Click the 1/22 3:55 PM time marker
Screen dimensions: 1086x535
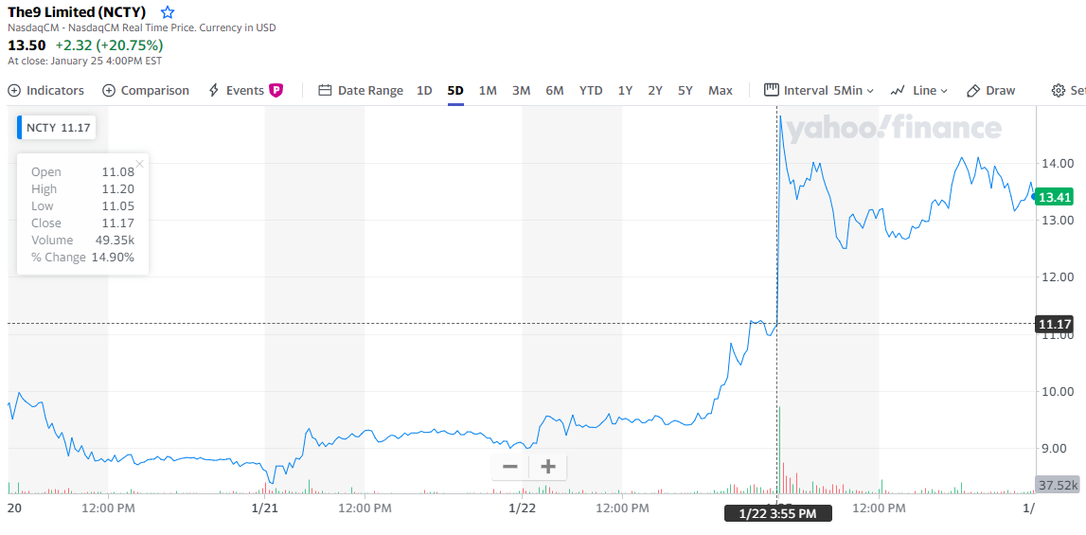(x=777, y=513)
